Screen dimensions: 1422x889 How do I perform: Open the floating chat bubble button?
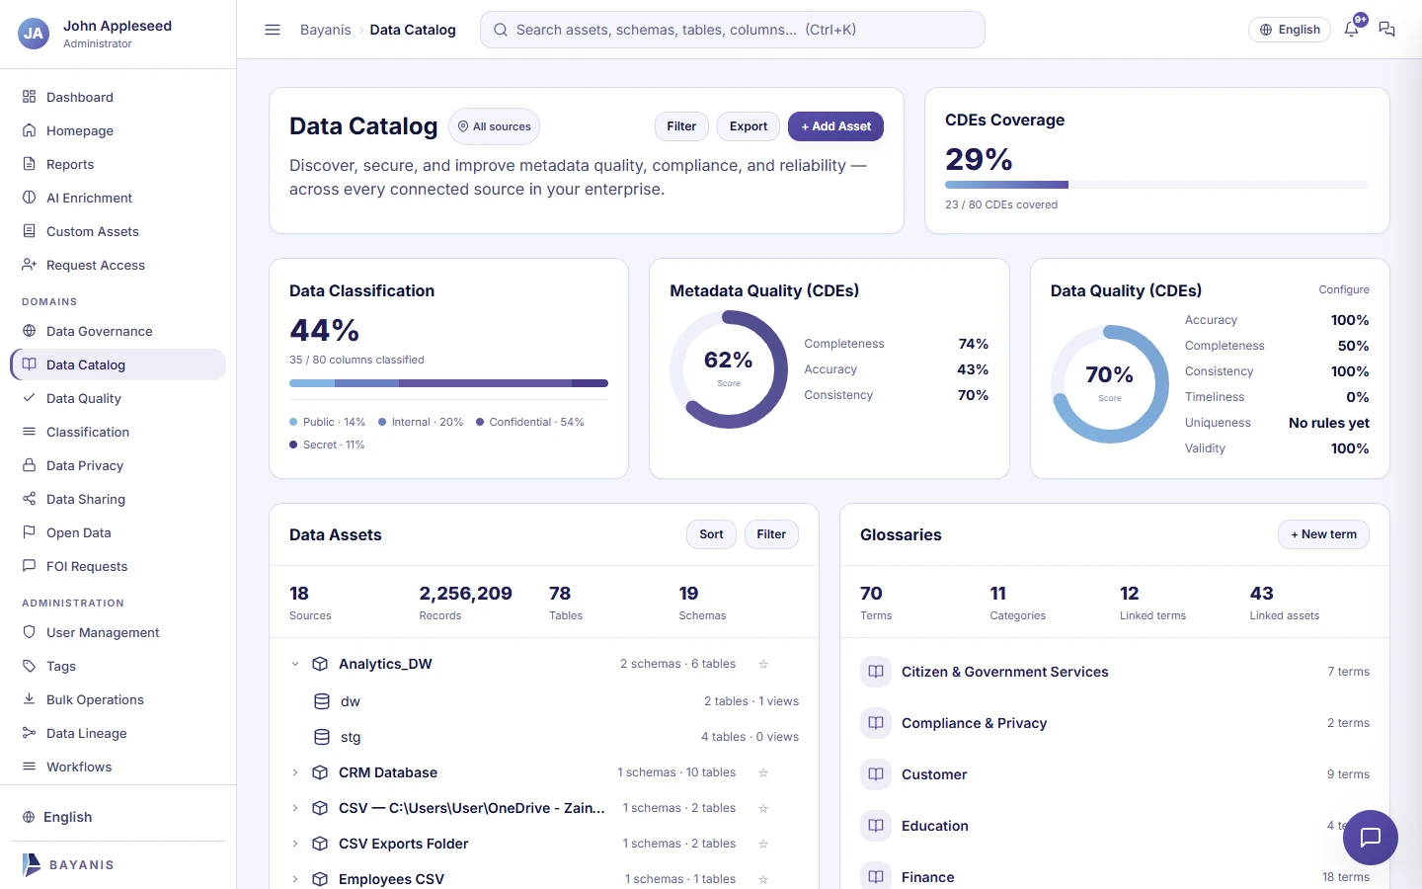[x=1370, y=838]
